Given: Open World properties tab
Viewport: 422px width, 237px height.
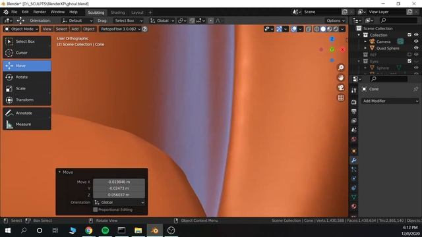Looking at the screenshot, I should tap(354, 139).
